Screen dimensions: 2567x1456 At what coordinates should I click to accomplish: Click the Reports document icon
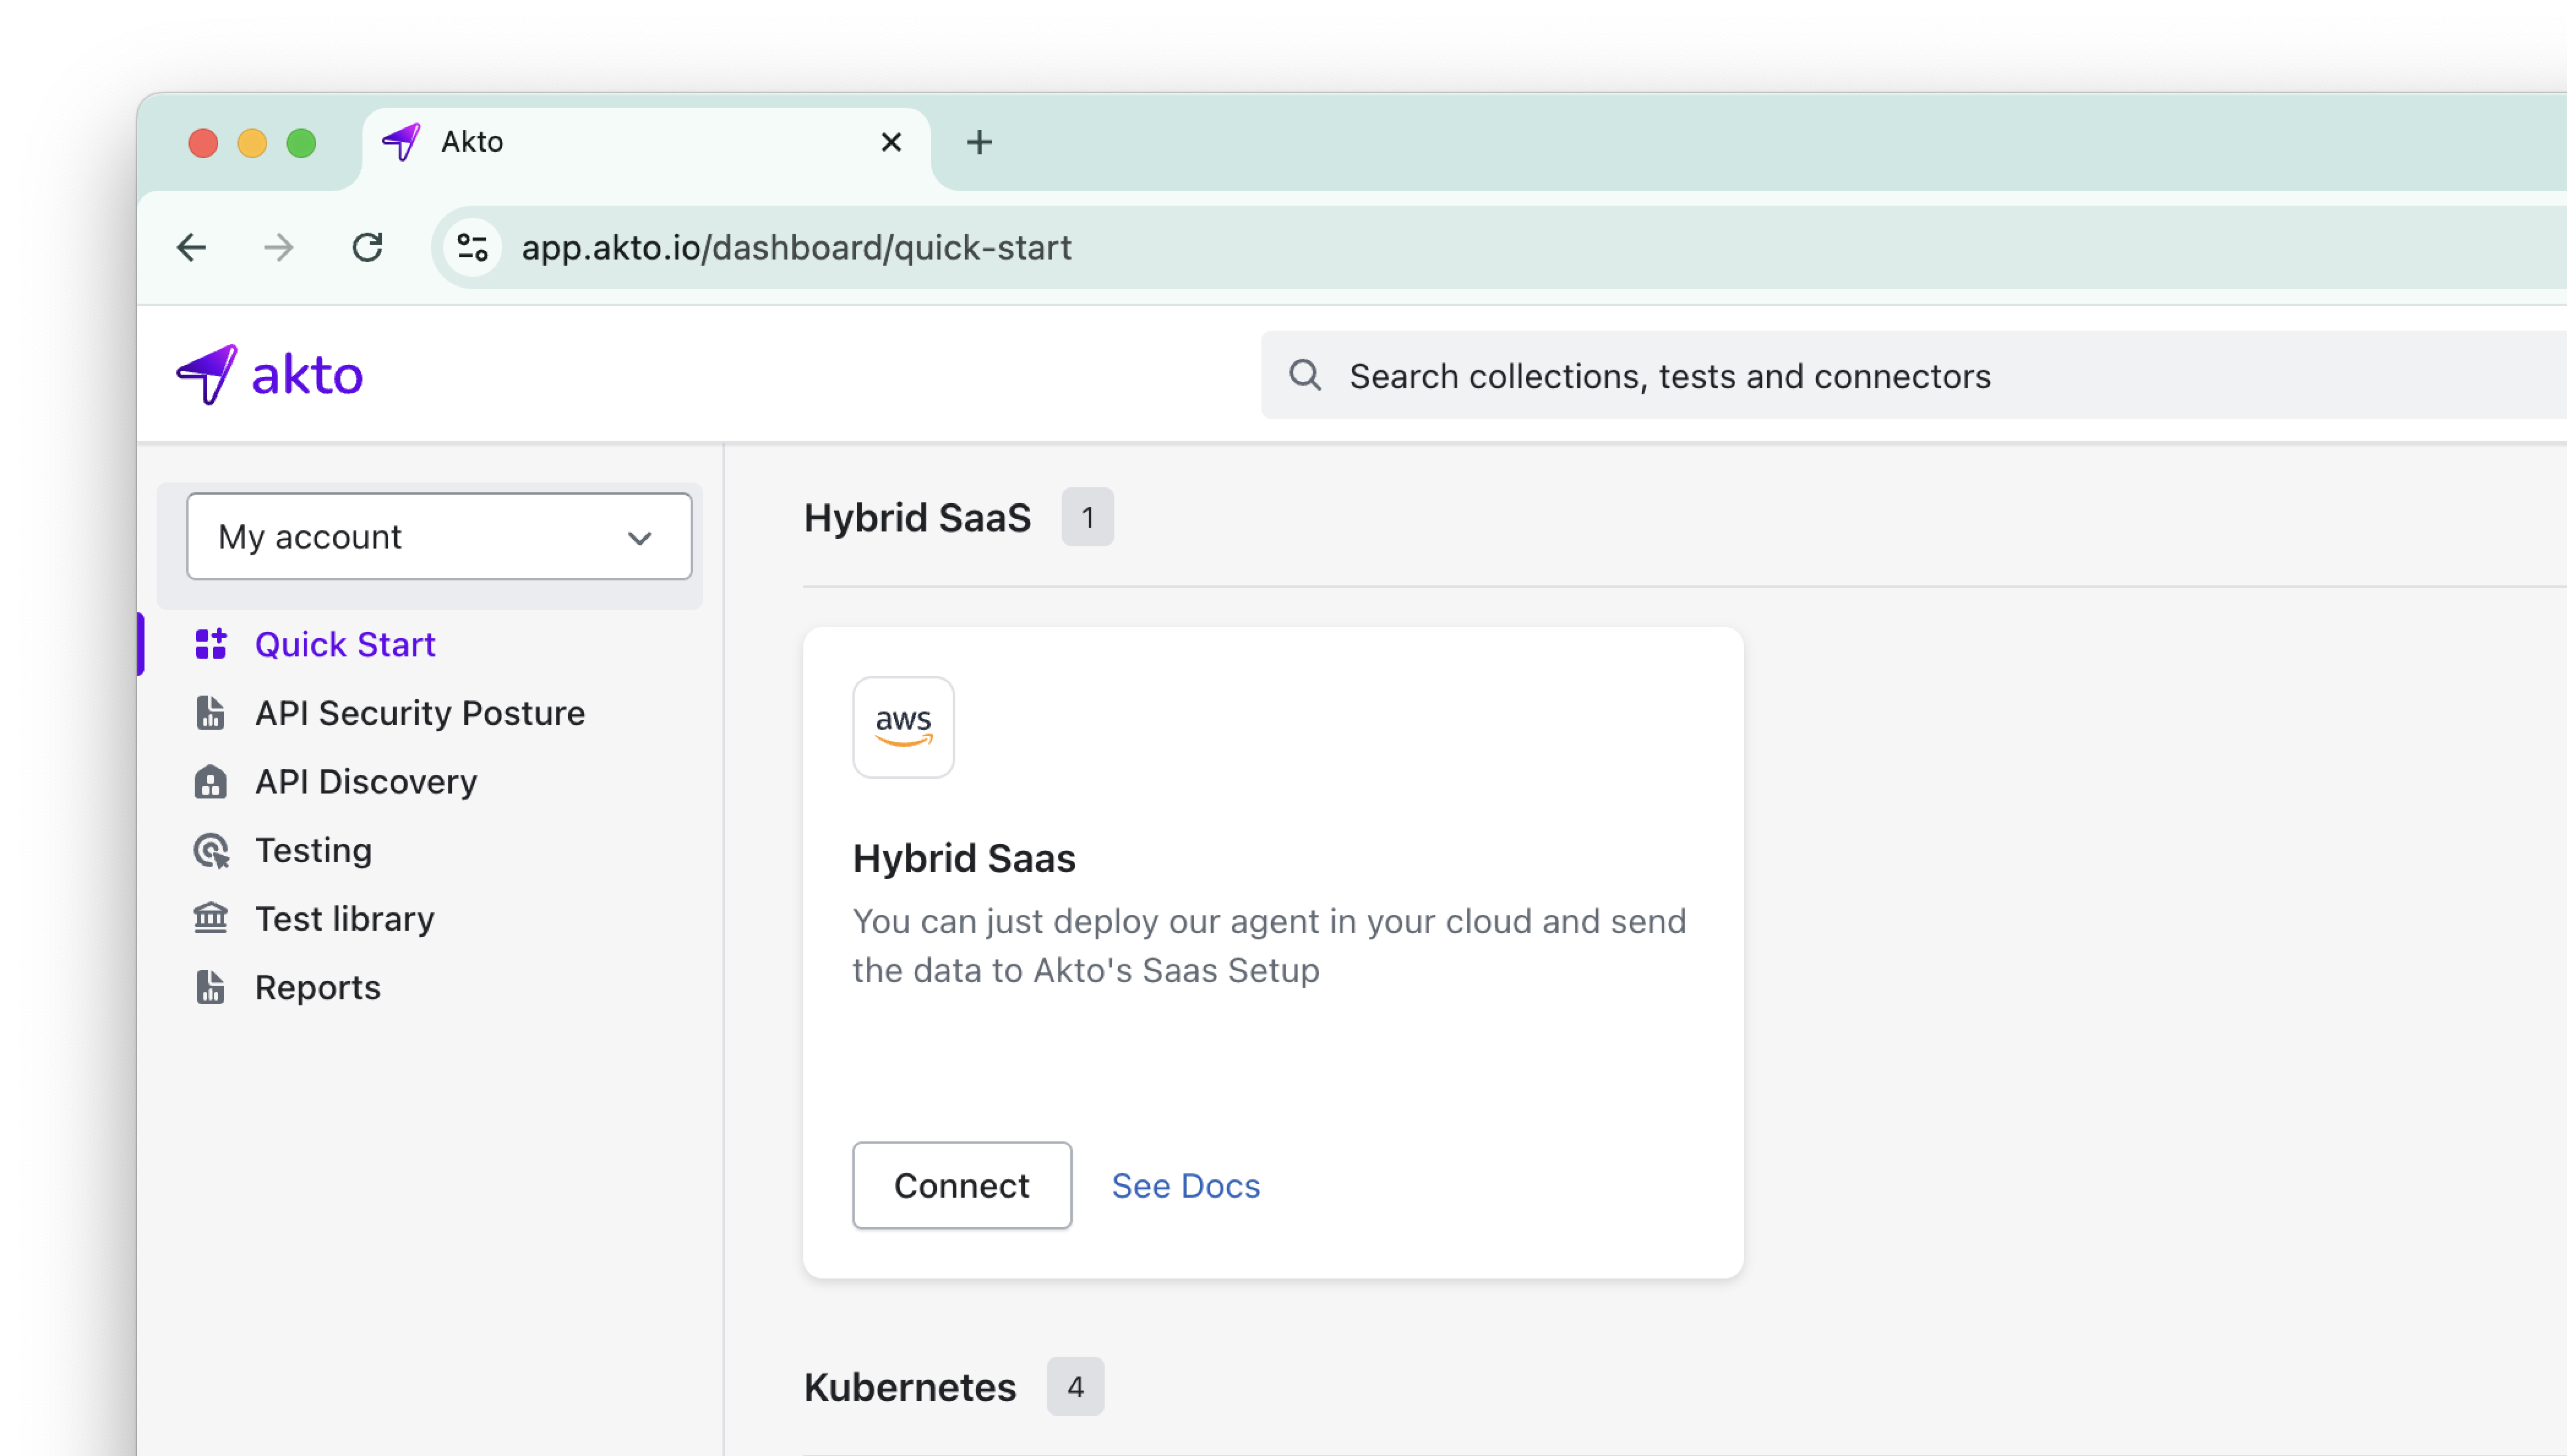click(x=210, y=987)
